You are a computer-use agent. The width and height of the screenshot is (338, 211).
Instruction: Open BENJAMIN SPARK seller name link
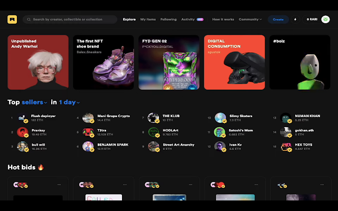click(112, 145)
